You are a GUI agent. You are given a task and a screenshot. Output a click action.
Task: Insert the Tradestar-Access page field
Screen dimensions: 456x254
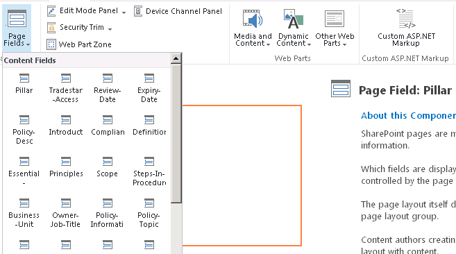[x=66, y=88]
